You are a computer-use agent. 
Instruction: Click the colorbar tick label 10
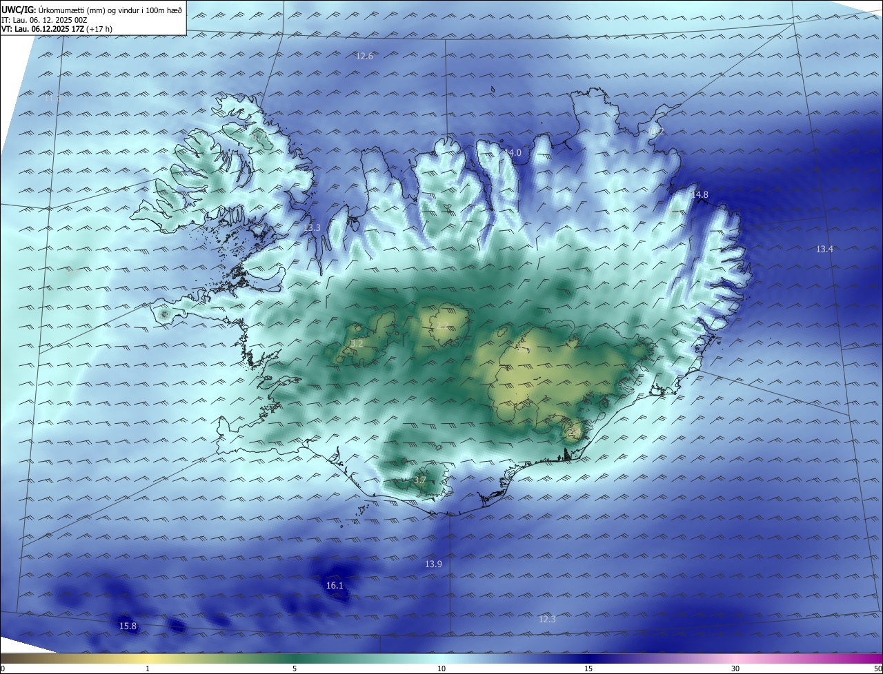pyautogui.click(x=441, y=668)
